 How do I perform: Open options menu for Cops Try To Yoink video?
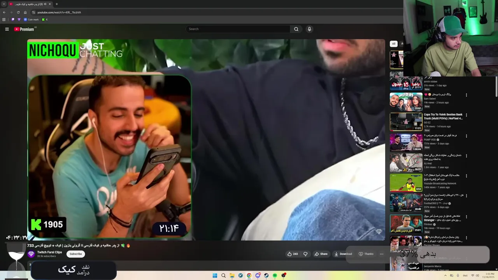[466, 115]
